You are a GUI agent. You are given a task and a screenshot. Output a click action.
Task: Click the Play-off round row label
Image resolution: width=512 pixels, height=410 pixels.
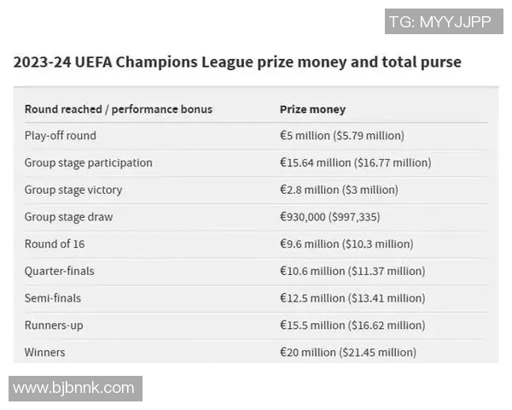[x=61, y=136]
